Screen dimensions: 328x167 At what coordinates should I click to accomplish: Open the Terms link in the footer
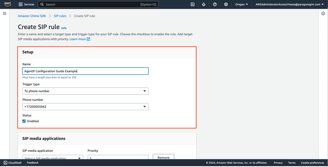click(x=292, y=163)
